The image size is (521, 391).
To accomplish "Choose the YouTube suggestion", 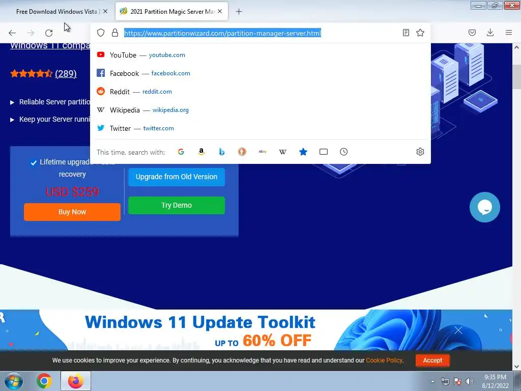I will 260,55.
